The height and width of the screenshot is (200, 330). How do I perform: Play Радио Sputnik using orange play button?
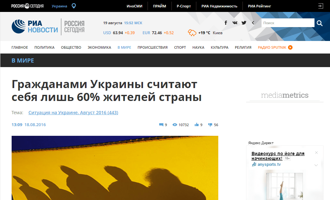pyautogui.click(x=290, y=47)
